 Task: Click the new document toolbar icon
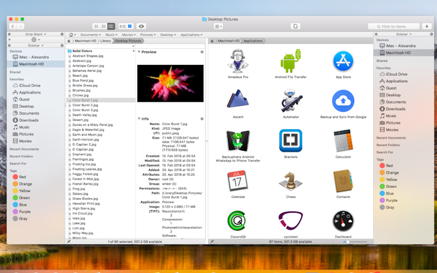(x=295, y=26)
